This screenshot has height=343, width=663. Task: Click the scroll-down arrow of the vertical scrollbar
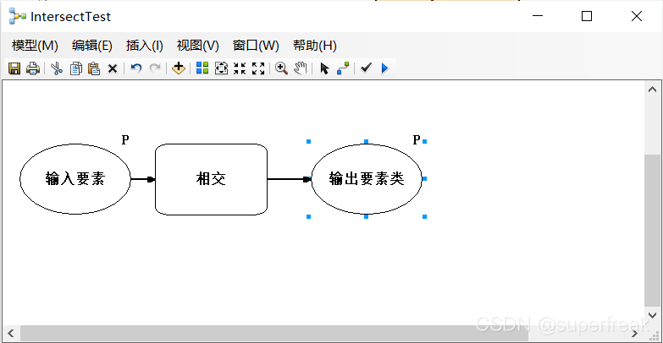point(653,315)
